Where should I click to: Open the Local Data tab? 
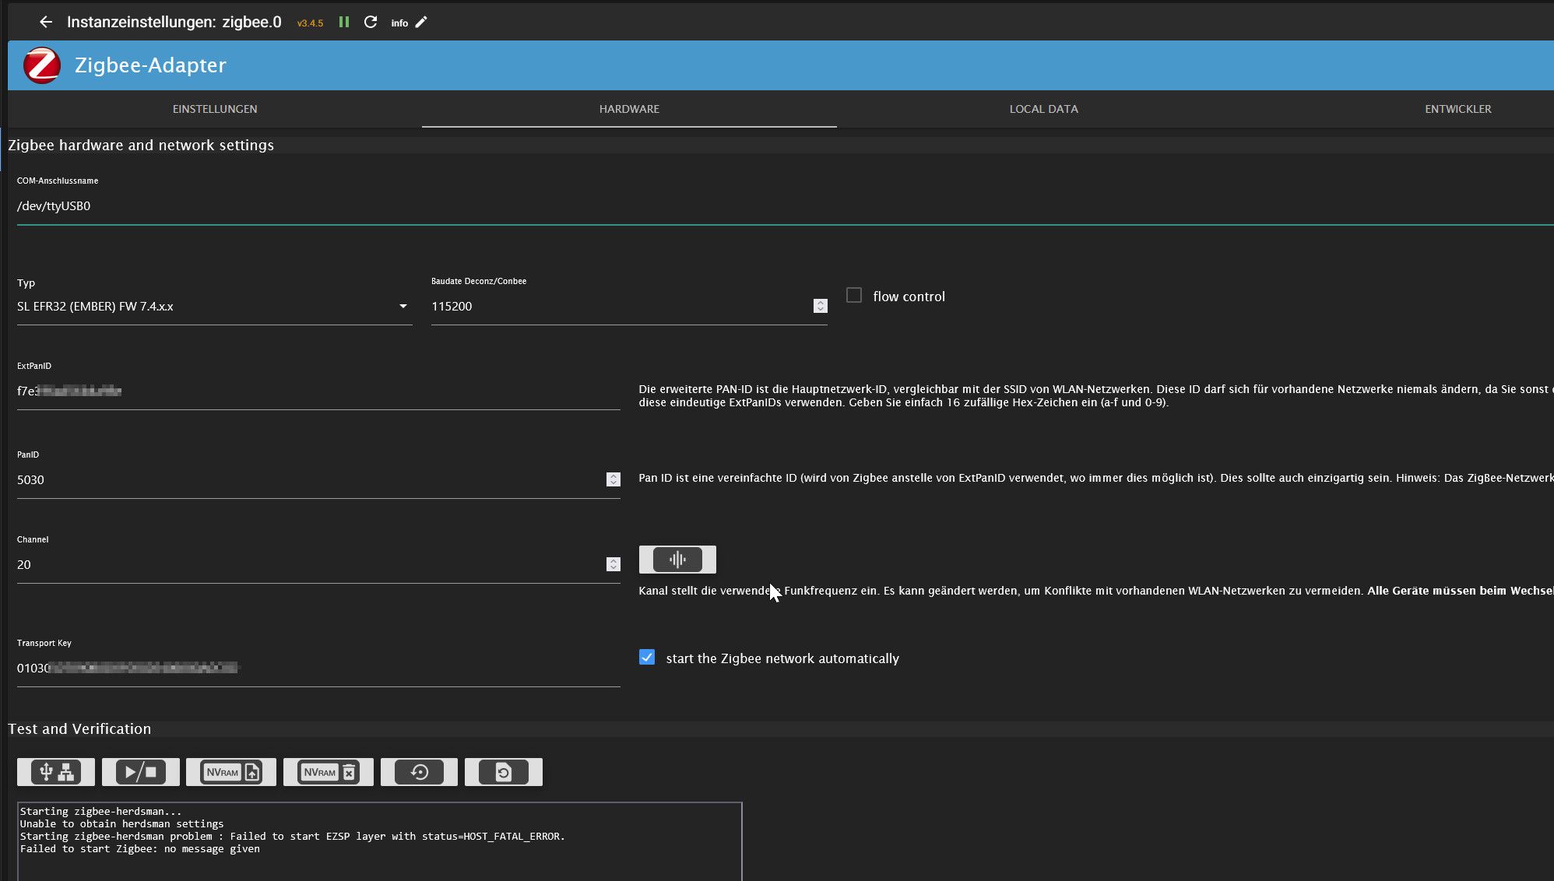coord(1044,109)
